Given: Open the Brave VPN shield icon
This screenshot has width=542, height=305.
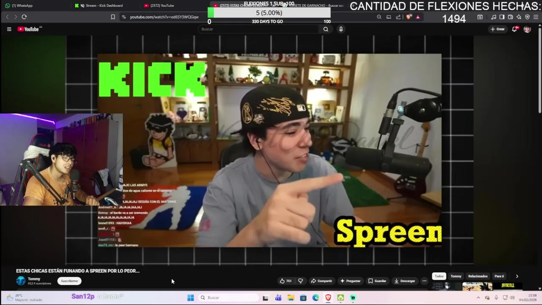Looking at the screenshot, I should [527, 17].
